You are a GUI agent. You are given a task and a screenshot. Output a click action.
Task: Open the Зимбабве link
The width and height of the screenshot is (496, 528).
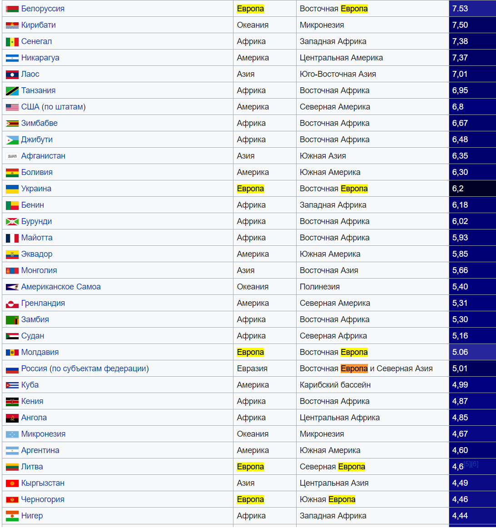[x=39, y=123]
